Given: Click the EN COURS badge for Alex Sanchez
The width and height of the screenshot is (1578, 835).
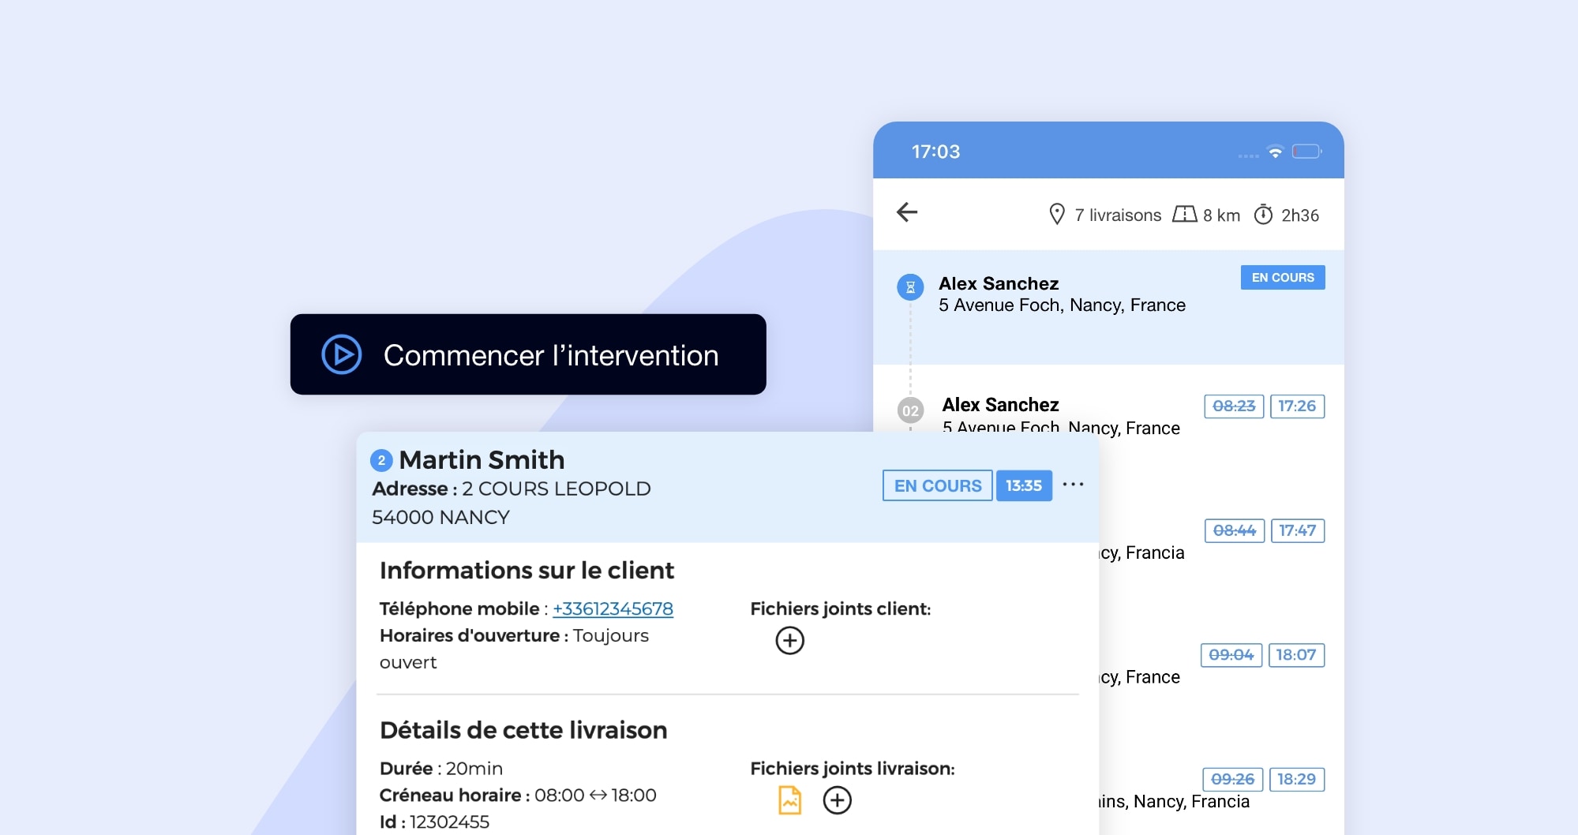Looking at the screenshot, I should click(x=1282, y=278).
